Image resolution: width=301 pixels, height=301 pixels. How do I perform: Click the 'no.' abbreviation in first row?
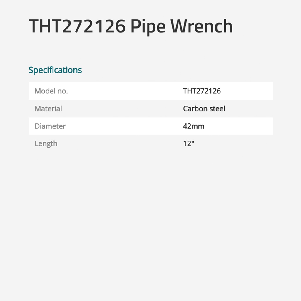pos(62,91)
